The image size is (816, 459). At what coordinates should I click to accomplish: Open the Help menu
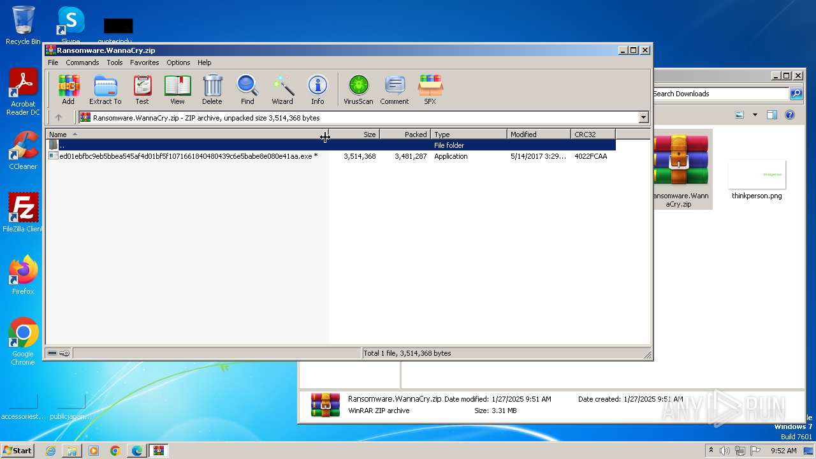(x=204, y=62)
